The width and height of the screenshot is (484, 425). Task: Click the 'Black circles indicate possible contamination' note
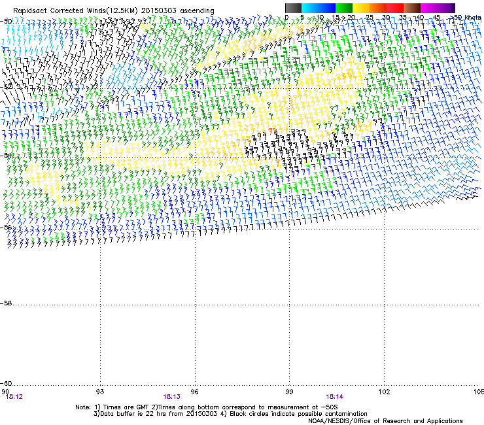pos(294,414)
